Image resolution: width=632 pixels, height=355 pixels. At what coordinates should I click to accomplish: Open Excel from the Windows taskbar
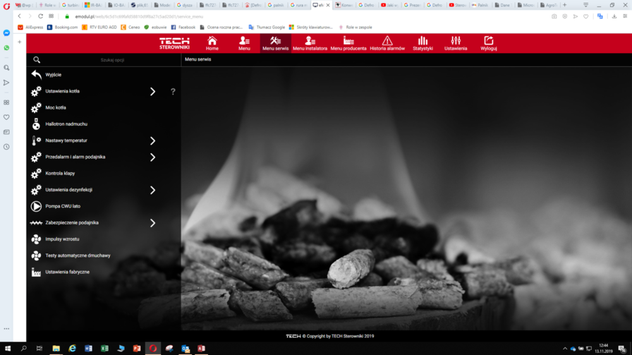(104, 348)
